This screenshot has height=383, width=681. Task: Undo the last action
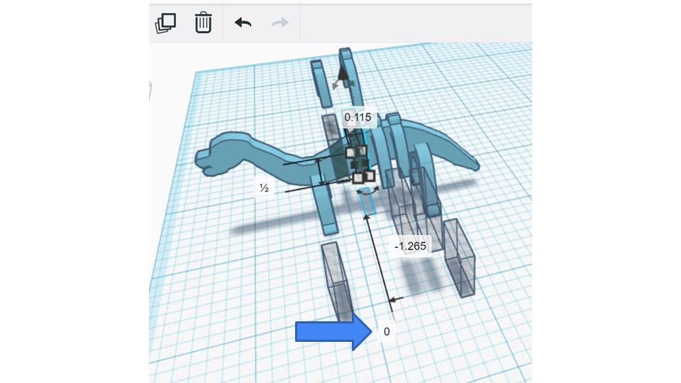coord(243,23)
